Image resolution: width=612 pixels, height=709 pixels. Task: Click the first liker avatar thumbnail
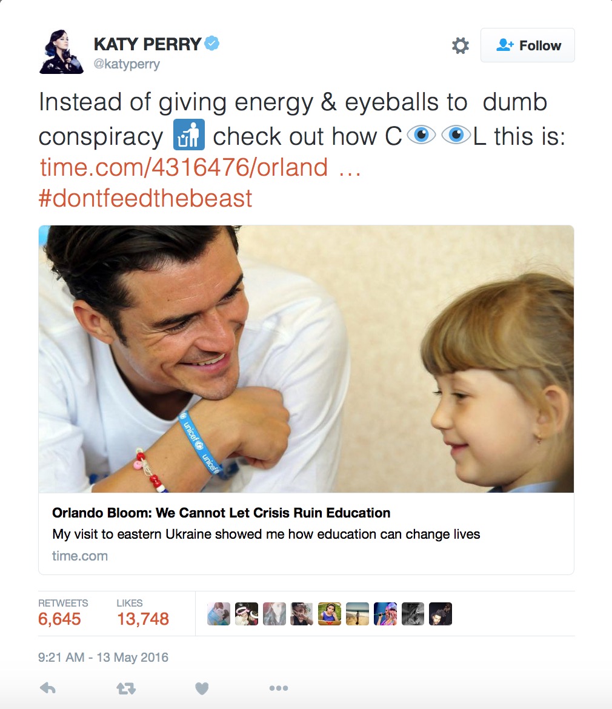click(219, 614)
